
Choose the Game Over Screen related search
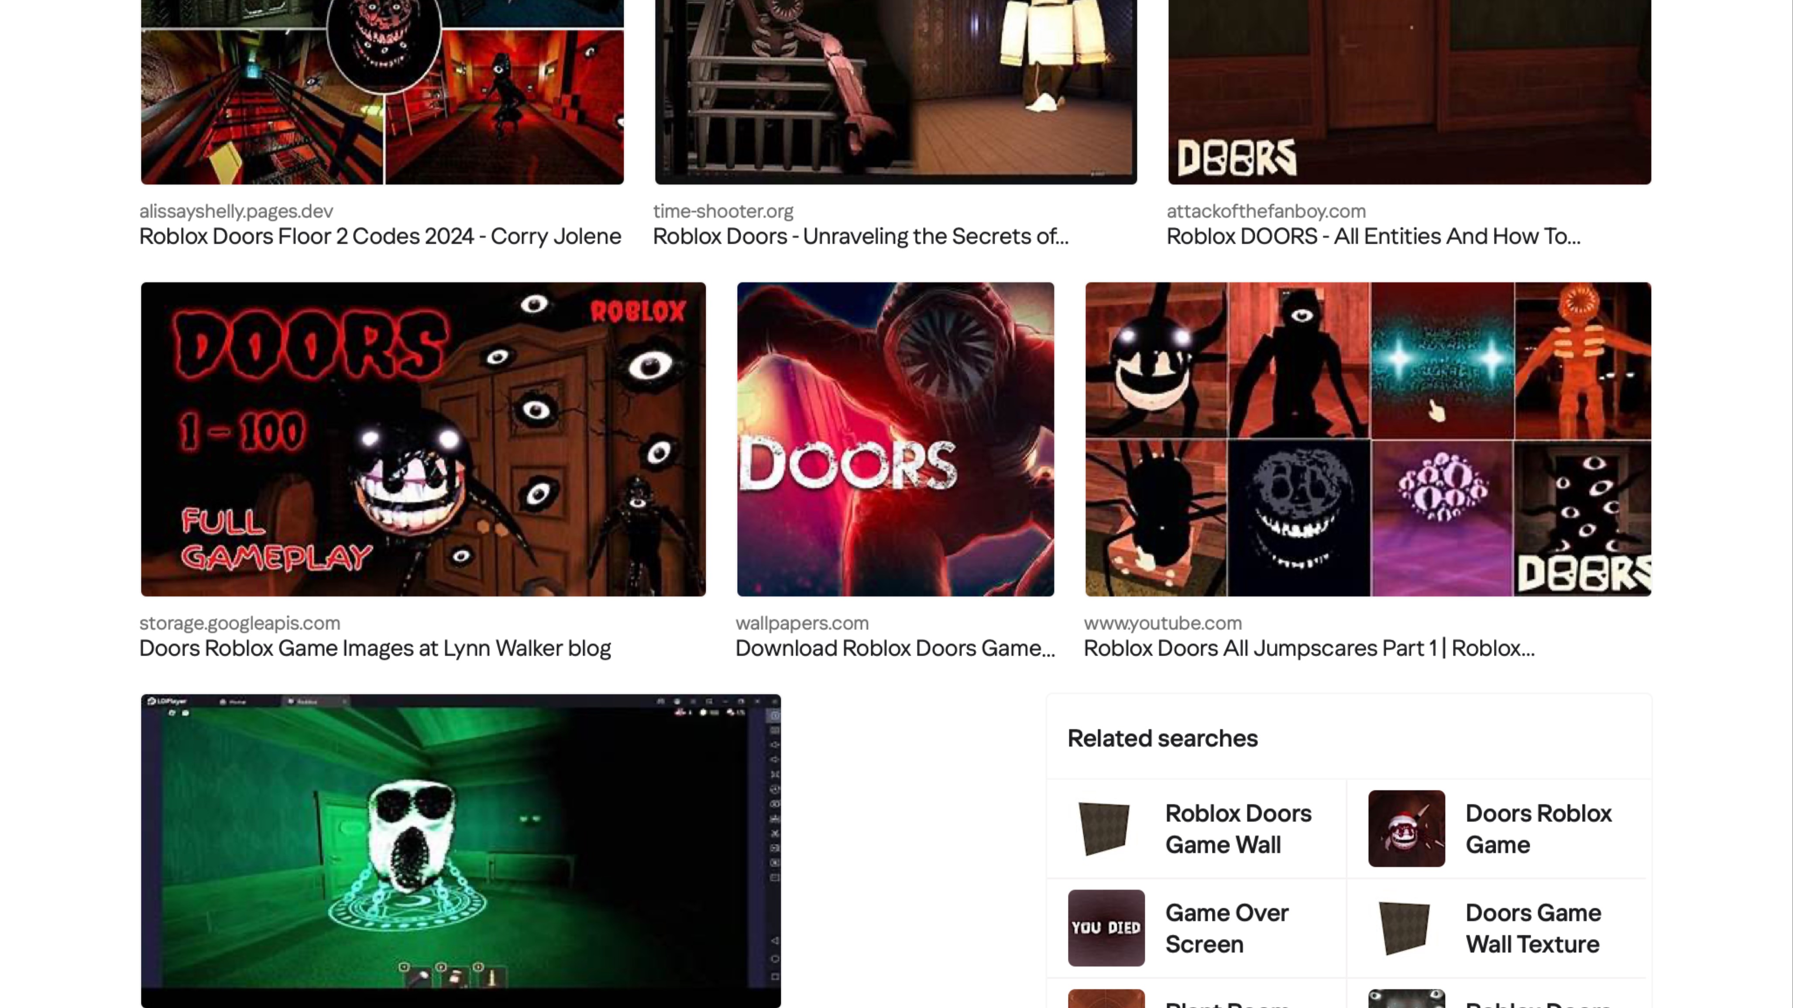tap(1226, 928)
